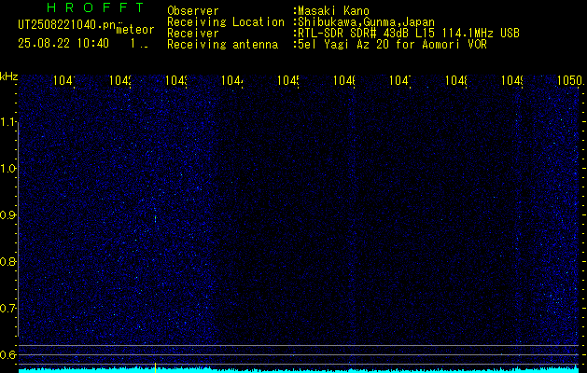Image resolution: width=587 pixels, height=373 pixels.
Task: Click the kHz axis unit label
Action: click(9, 76)
